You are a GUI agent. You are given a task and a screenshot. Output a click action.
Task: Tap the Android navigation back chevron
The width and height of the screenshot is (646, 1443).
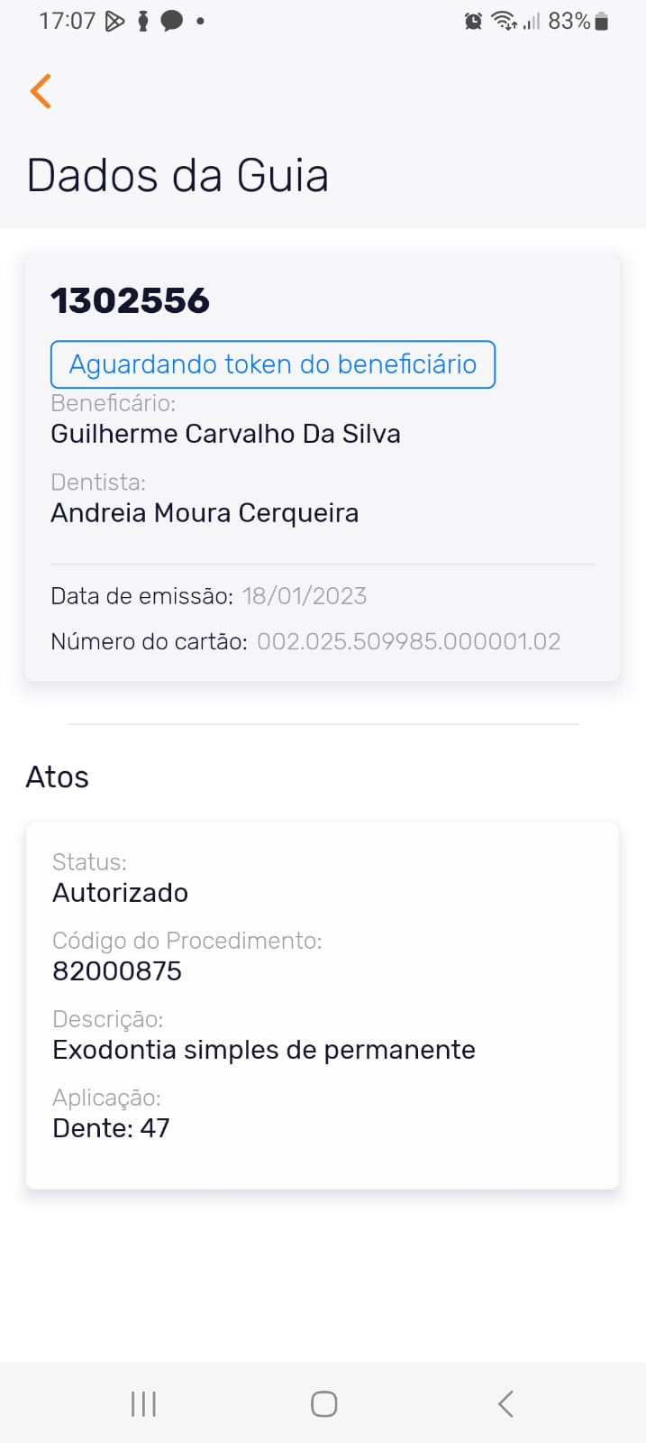coord(505,1403)
